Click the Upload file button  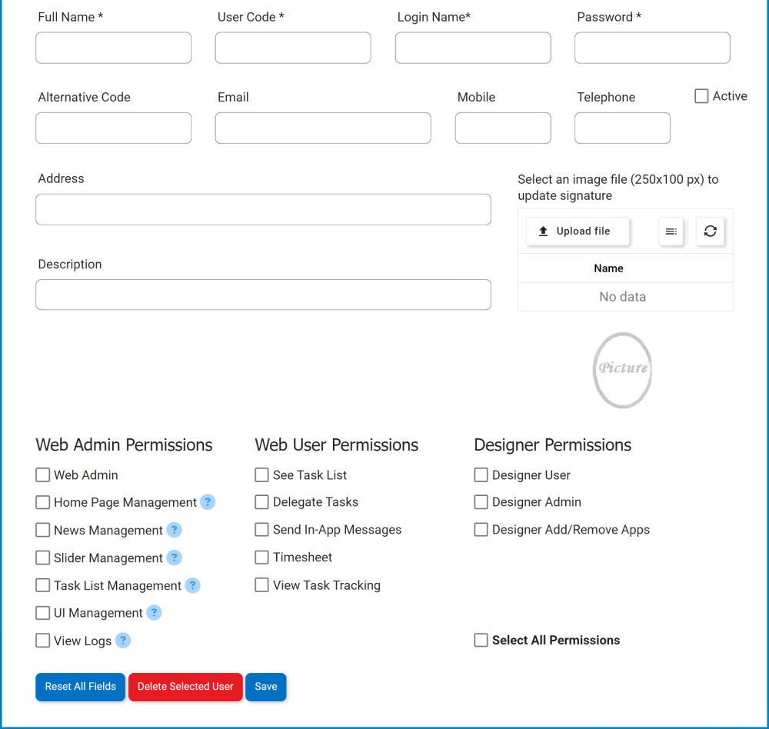pos(578,231)
